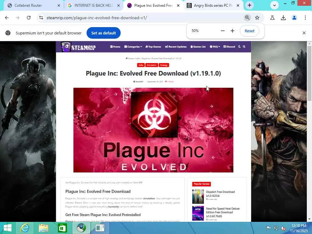Click the Dispatch game thumbnail
Image resolution: width=312 pixels, height=234 pixels.
click(x=198, y=197)
